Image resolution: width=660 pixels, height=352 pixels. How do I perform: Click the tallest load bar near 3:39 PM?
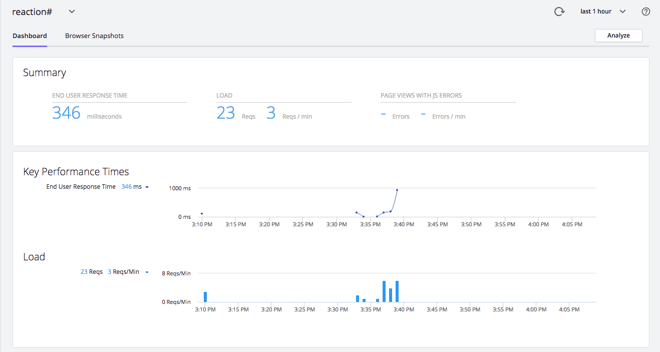pos(397,291)
